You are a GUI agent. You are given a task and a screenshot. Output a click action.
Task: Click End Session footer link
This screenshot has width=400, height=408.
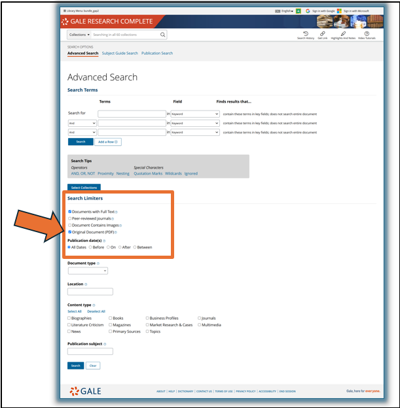287,392
